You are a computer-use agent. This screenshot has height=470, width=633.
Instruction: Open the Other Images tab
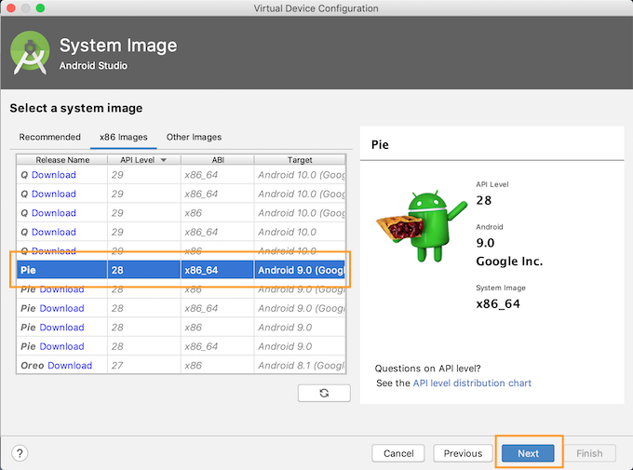tap(194, 137)
